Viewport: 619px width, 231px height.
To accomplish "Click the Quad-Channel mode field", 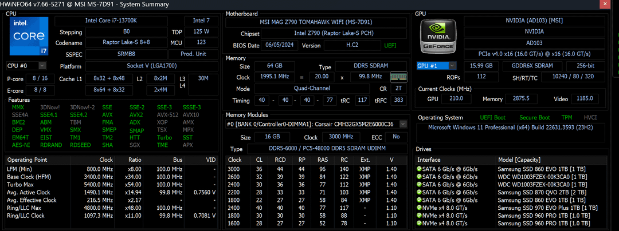I will 312,89.
